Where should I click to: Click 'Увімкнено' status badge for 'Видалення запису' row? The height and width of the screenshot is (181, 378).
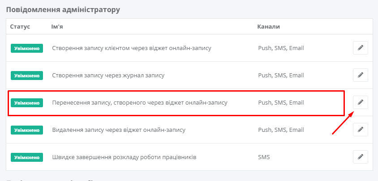point(27,130)
